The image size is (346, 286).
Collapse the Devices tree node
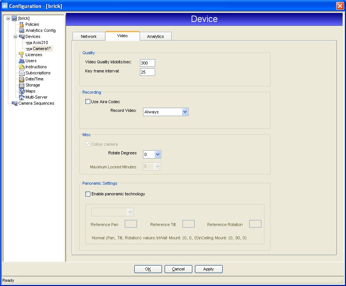16,36
